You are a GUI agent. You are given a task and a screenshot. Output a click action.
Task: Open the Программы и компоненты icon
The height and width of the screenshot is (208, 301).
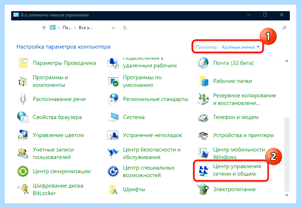tap(23, 81)
